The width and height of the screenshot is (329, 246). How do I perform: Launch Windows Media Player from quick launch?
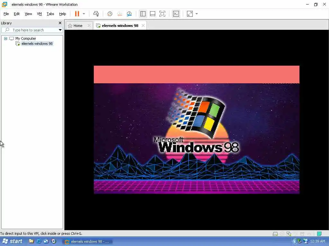tap(54, 242)
